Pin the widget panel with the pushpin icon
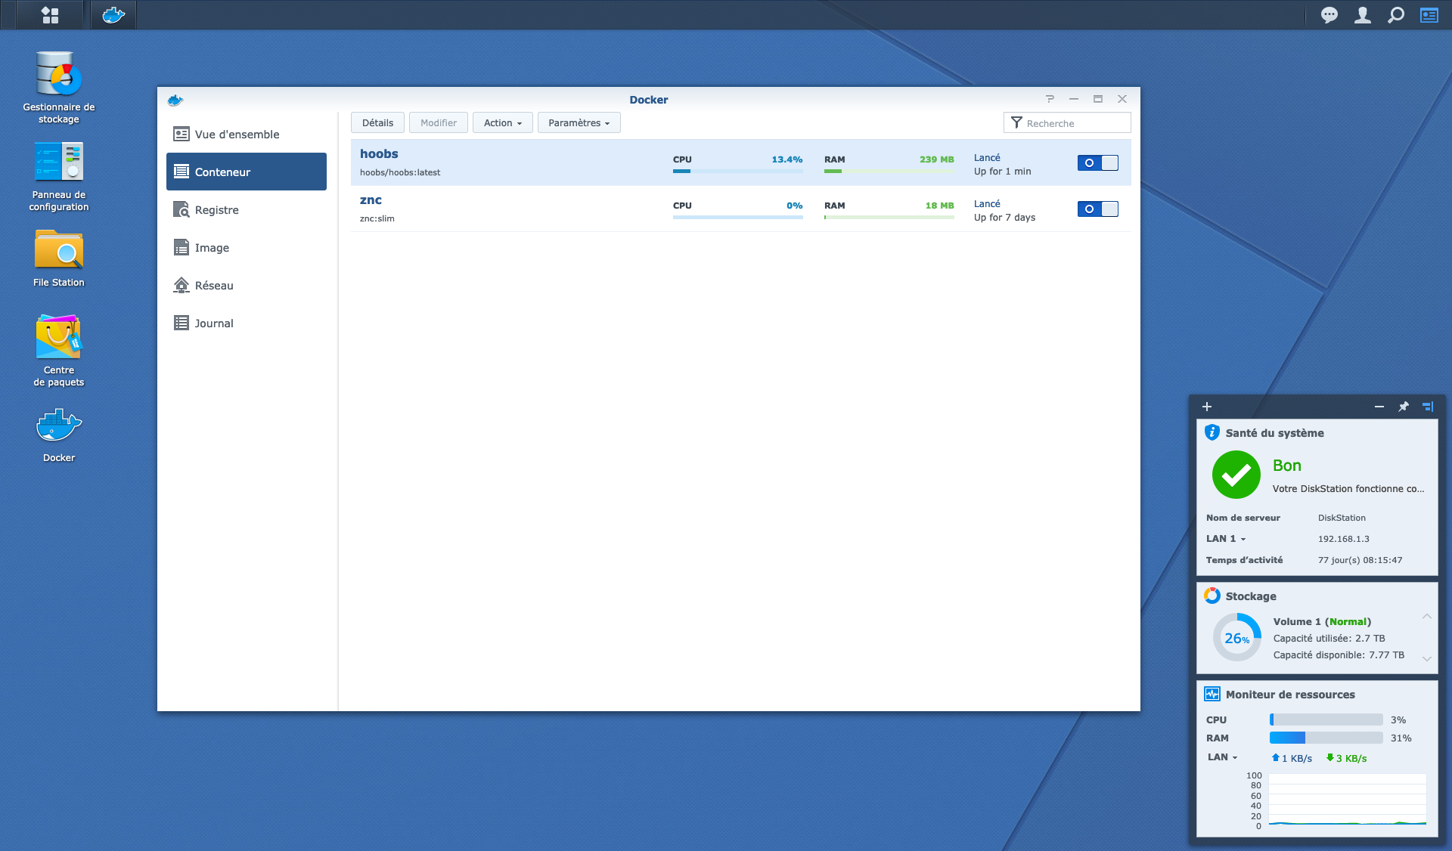This screenshot has width=1452, height=851. pyautogui.click(x=1404, y=407)
